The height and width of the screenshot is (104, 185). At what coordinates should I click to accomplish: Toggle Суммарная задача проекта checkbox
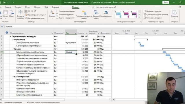pyautogui.click(x=145, y=14)
